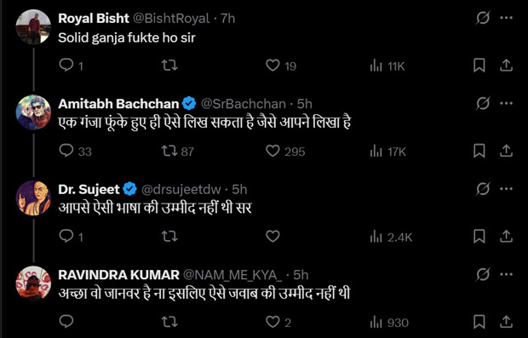The height and width of the screenshot is (338, 528).
Task: Reply to Royal Bisht's tweet
Action: 71,66
